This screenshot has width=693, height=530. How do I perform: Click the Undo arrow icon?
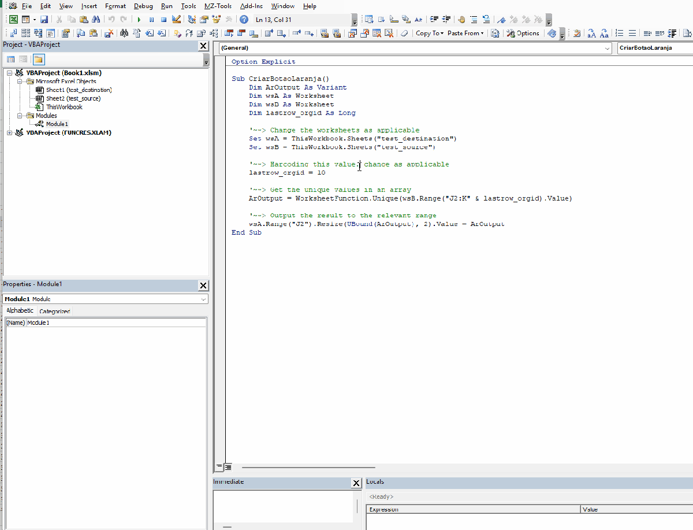tap(111, 19)
